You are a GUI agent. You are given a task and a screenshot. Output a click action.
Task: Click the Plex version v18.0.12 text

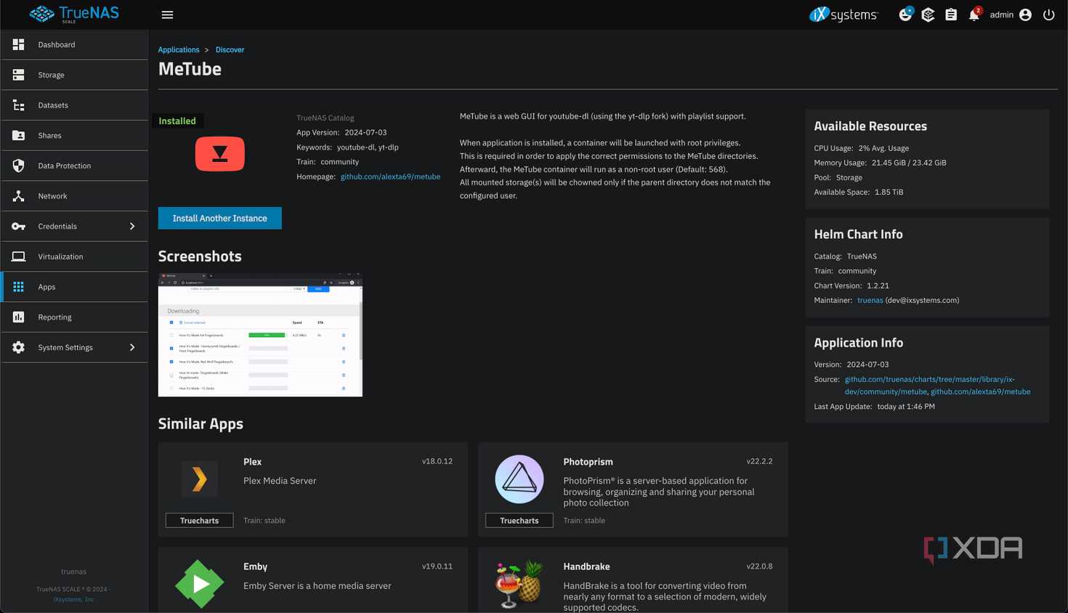tap(437, 461)
